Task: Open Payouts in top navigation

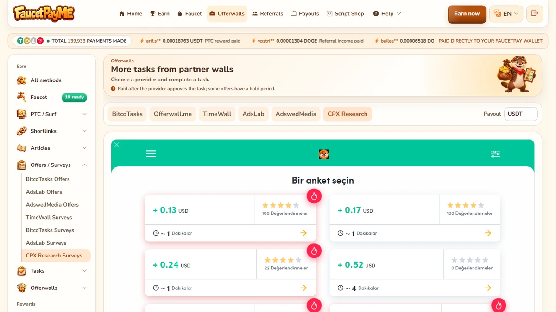Action: [x=305, y=14]
